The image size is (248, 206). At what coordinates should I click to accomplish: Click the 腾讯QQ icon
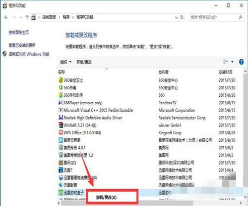pyautogui.click(x=61, y=163)
